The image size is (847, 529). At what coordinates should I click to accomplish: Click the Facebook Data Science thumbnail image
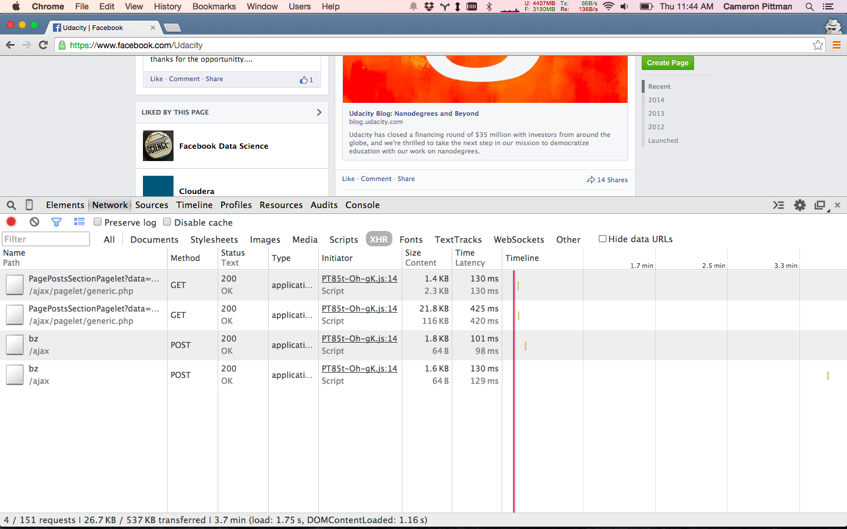(x=158, y=146)
